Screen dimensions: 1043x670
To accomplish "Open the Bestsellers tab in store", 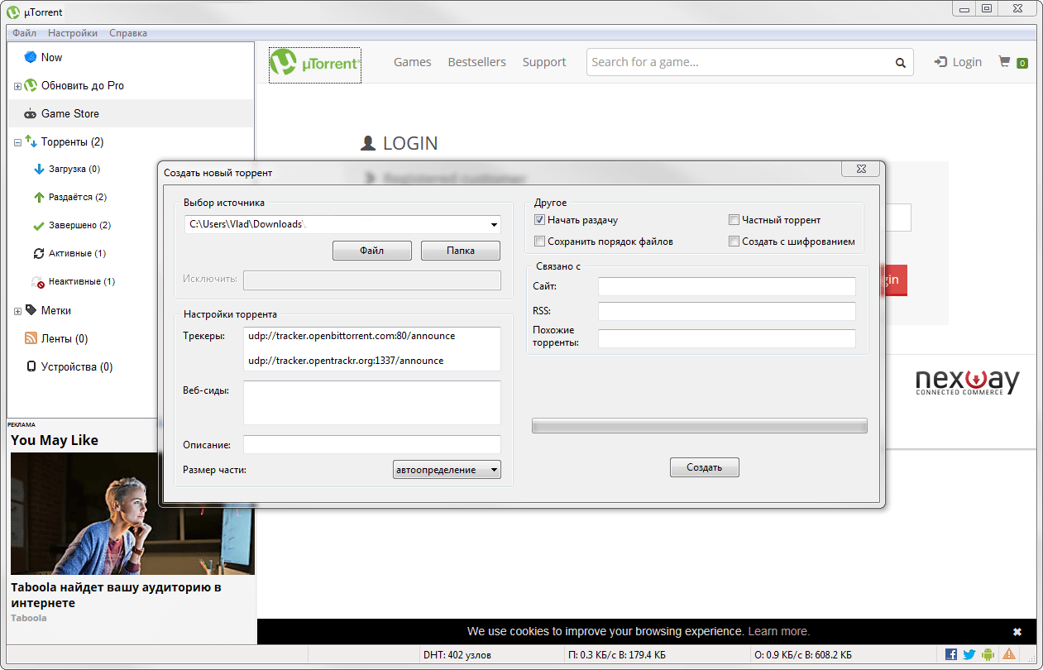I will (476, 62).
